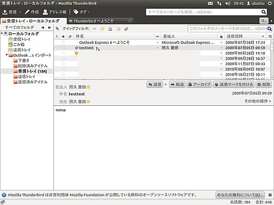
Task: Switch to the 受信トレイ - ローカルフォルダ tab
Action: click(33, 21)
